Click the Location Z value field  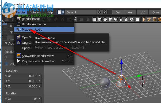[23, 86]
